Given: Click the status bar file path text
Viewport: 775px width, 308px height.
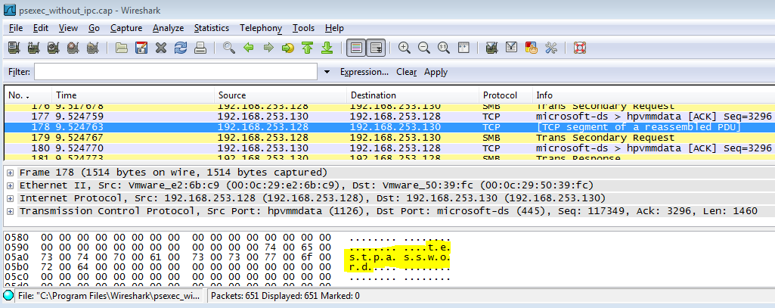Looking at the screenshot, I should [110, 296].
